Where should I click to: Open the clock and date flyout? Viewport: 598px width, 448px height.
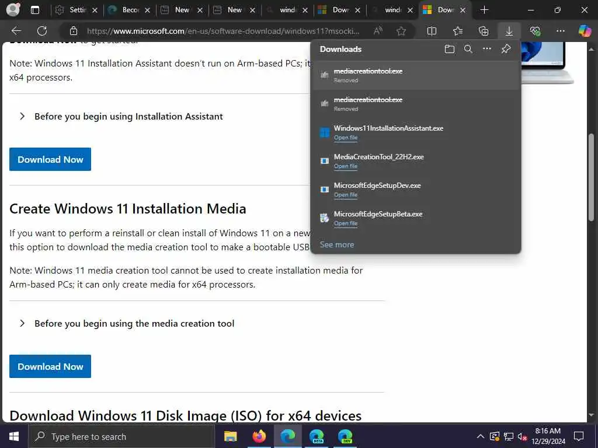pyautogui.click(x=548, y=436)
